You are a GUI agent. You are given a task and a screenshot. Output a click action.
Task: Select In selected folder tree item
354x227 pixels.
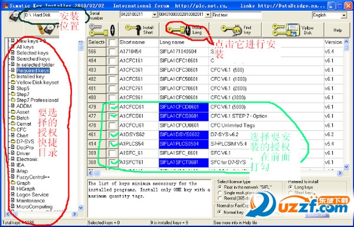pos(35,65)
